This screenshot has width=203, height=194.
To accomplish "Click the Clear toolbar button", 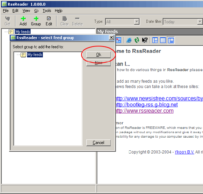I will click(x=65, y=21).
